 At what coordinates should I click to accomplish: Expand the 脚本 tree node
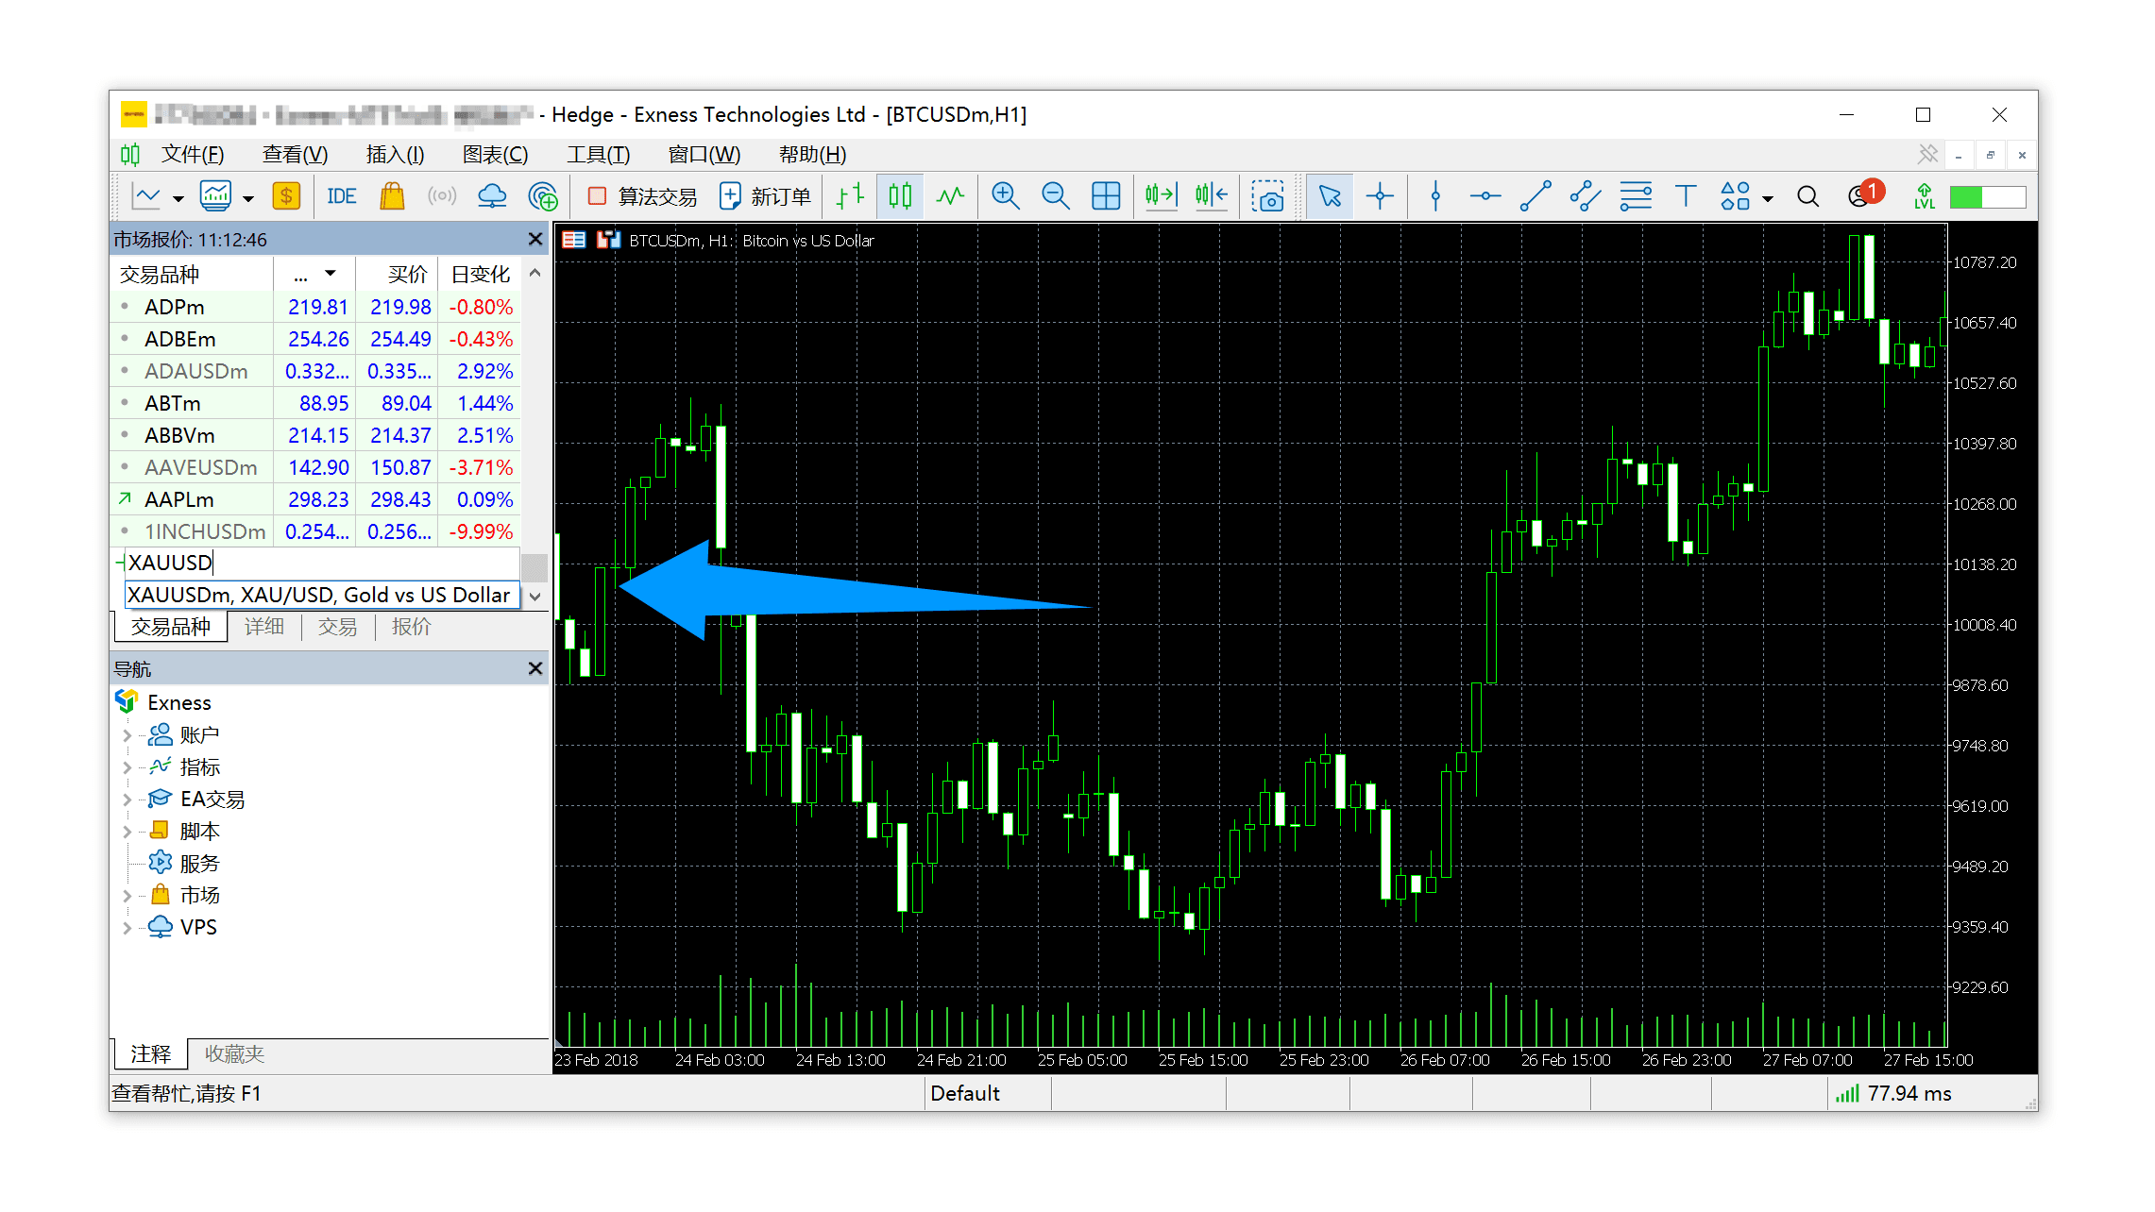tap(127, 831)
